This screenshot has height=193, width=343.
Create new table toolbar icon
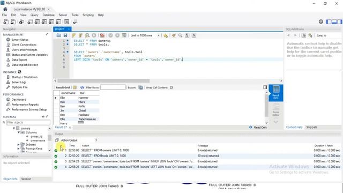tap(37, 21)
